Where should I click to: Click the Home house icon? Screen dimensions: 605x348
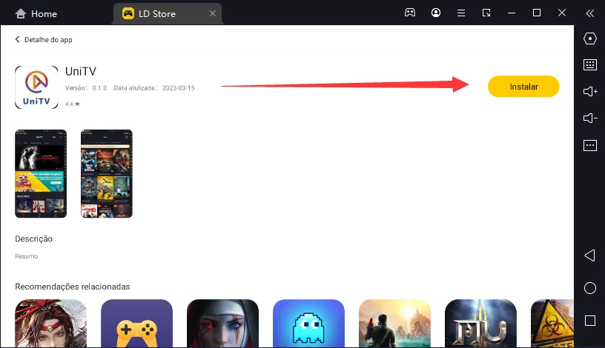click(21, 14)
